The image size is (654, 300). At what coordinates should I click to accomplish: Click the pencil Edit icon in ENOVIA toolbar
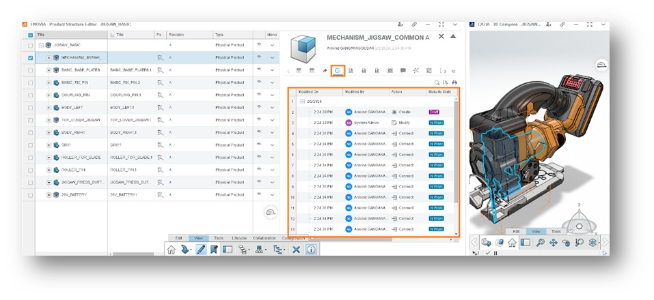click(201, 250)
